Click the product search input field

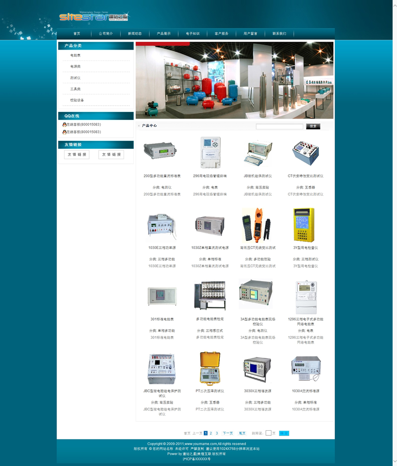pyautogui.click(x=279, y=126)
